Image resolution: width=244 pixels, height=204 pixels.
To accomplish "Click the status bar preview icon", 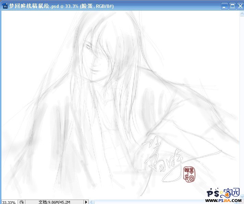I will pyautogui.click(x=22, y=202).
